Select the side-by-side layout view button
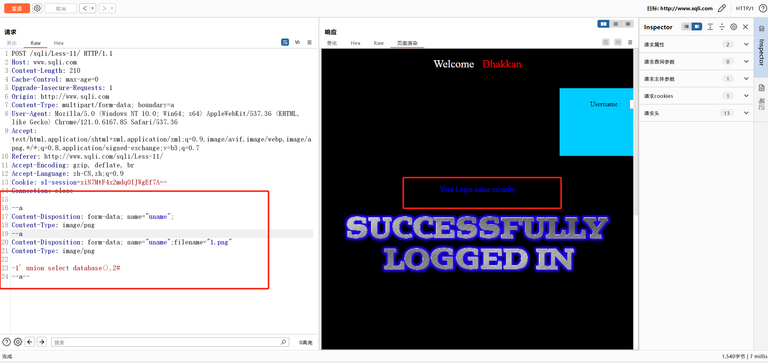This screenshot has width=768, height=363. [x=603, y=24]
